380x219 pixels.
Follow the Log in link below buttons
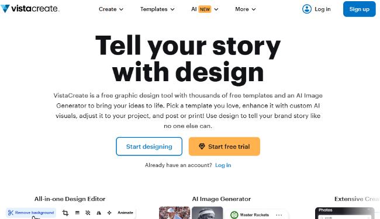coord(223,165)
